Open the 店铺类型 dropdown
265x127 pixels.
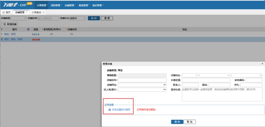tap(19, 18)
